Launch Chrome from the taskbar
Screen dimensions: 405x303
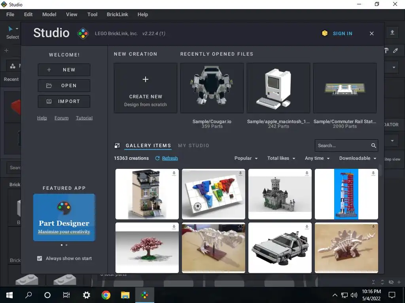tap(106, 295)
